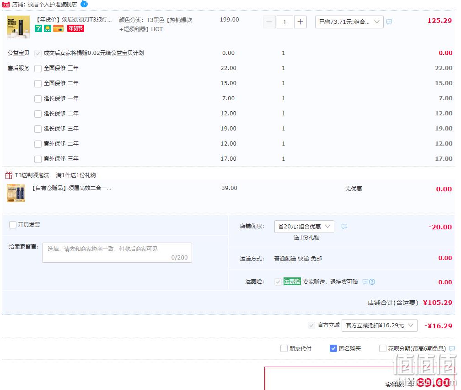Click the comment icon after 花呗分期(最高6期免息)
The height and width of the screenshot is (390, 461).
[x=452, y=348]
